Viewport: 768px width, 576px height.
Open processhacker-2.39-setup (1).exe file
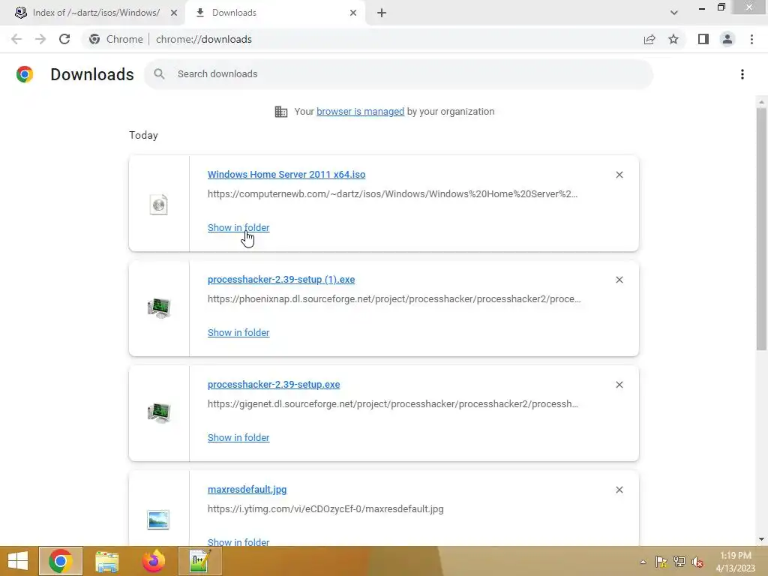click(281, 280)
